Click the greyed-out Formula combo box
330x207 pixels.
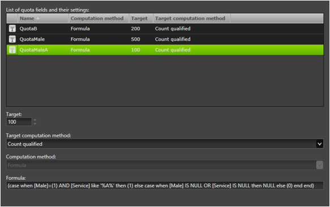click(165, 165)
